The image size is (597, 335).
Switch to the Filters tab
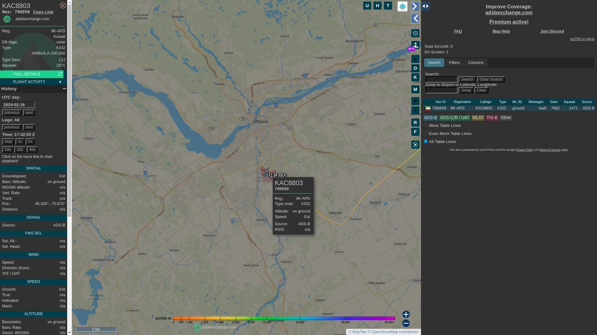[x=454, y=62]
